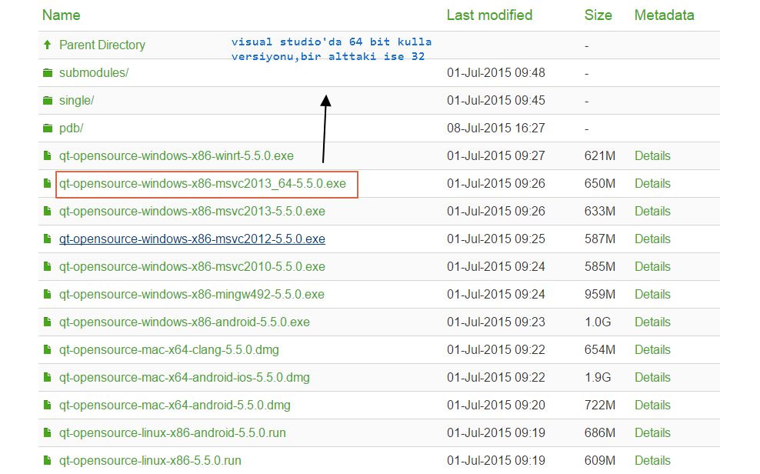Download qt-opensource-windows-x86-msvc2012-5.5.0.exe

click(192, 239)
